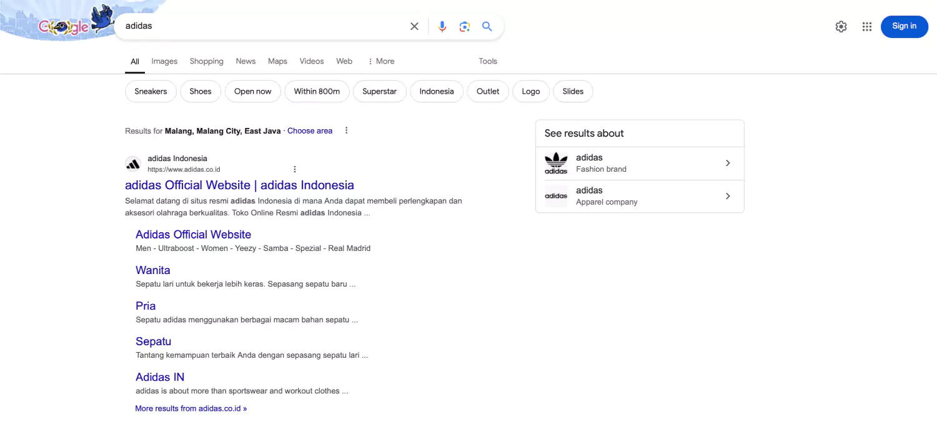
Task: Open the Adidas Official Website sitelink
Action: (193, 235)
